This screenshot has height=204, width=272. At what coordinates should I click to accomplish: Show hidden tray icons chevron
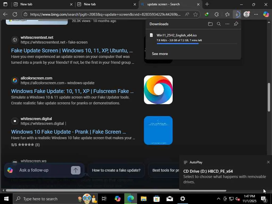tap(219, 199)
